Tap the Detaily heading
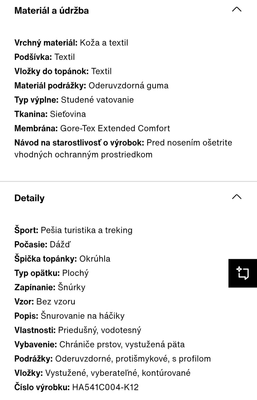257x400 pixels. point(29,198)
